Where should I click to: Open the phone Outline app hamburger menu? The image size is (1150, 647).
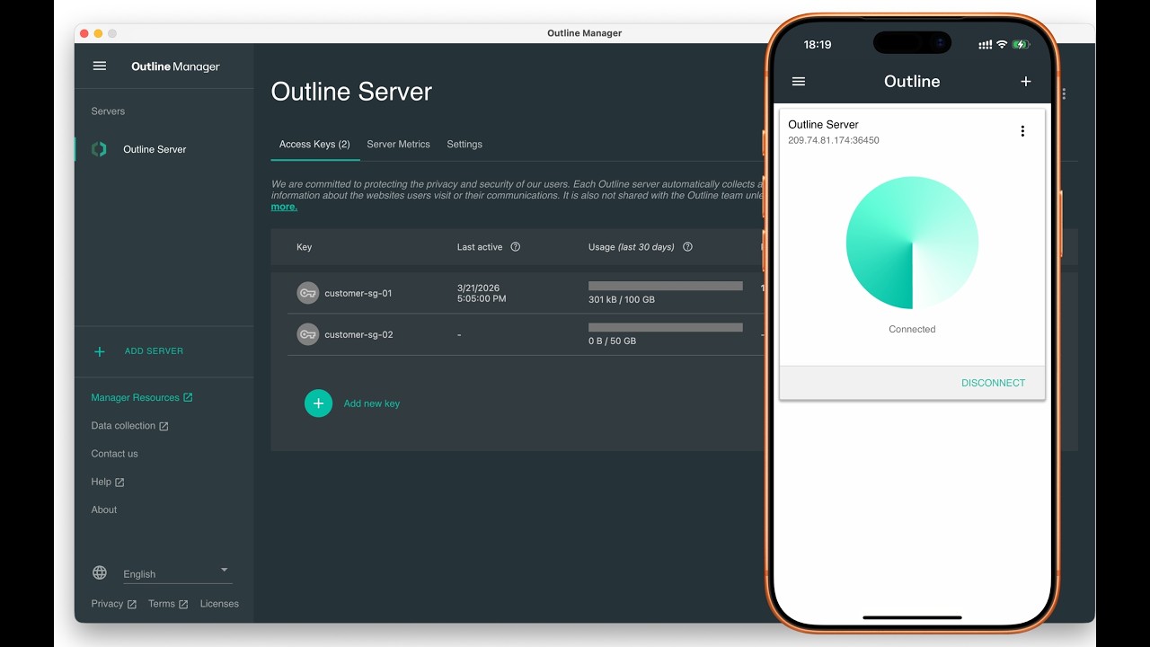click(799, 81)
